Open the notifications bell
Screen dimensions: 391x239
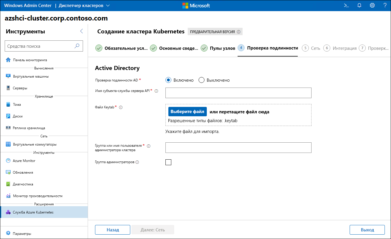[x=359, y=5]
